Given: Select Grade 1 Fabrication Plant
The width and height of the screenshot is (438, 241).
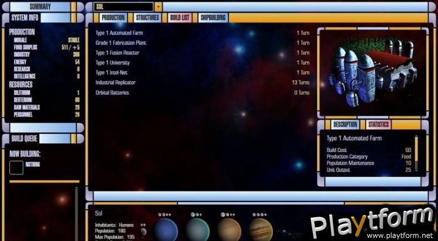Looking at the screenshot, I should [x=203, y=43].
